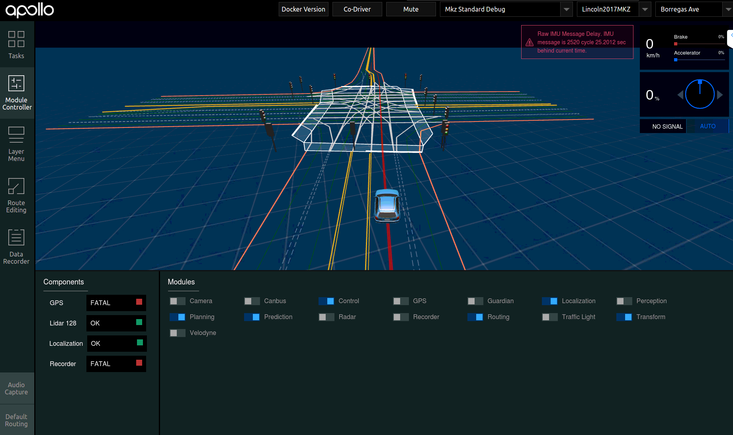
Task: Expand the map selector arrow
Action: click(x=728, y=9)
